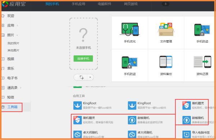The height and width of the screenshot is (140, 216).
Task: Open the 电脑软件 tab
Action: (x=104, y=4)
